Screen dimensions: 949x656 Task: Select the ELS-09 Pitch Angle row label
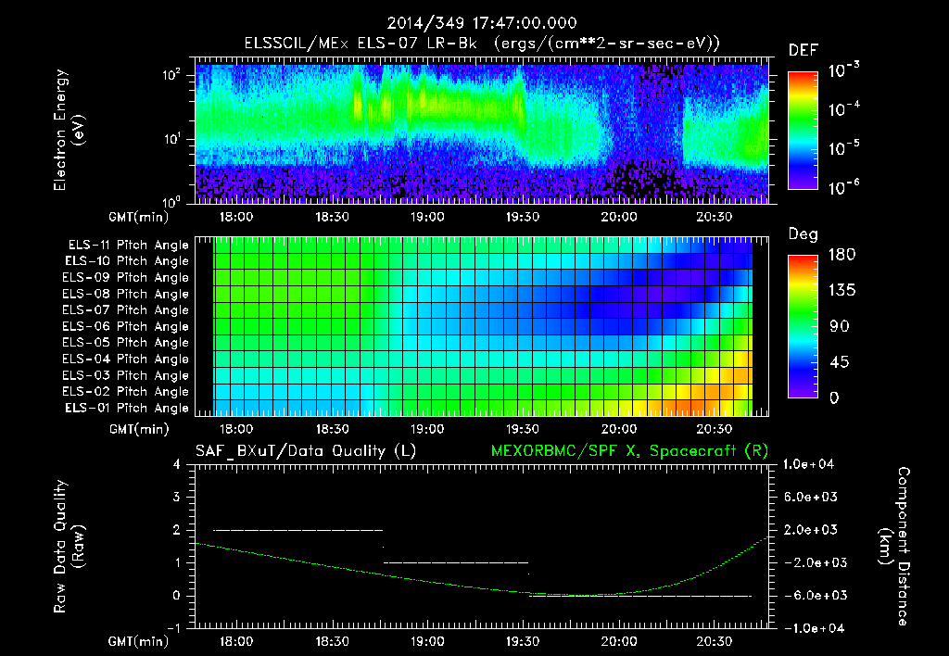[x=126, y=278]
